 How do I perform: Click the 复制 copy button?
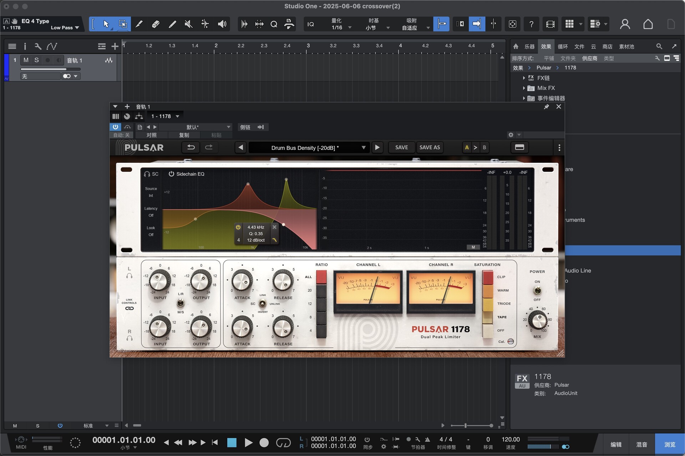[x=184, y=135]
